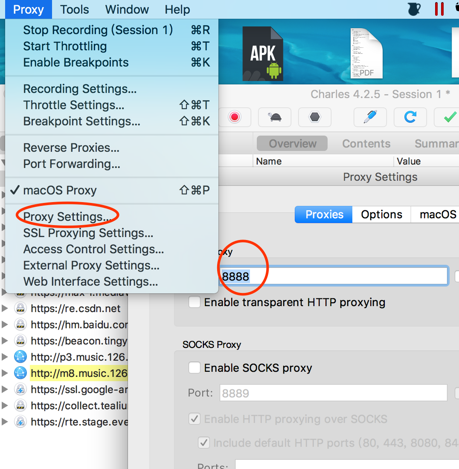Click the blue pen Compose icon
Image resolution: width=459 pixels, height=469 pixels.
pos(370,117)
